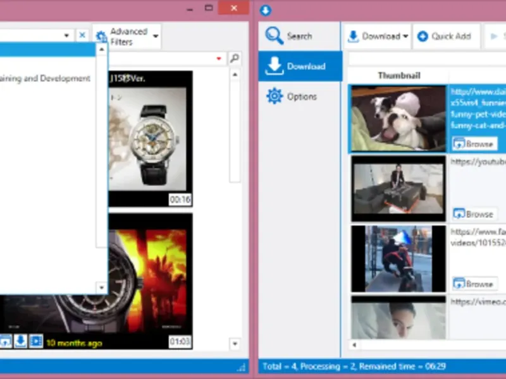Click the skeleton watch video thumbnail
The width and height of the screenshot is (506, 379).
(151, 139)
